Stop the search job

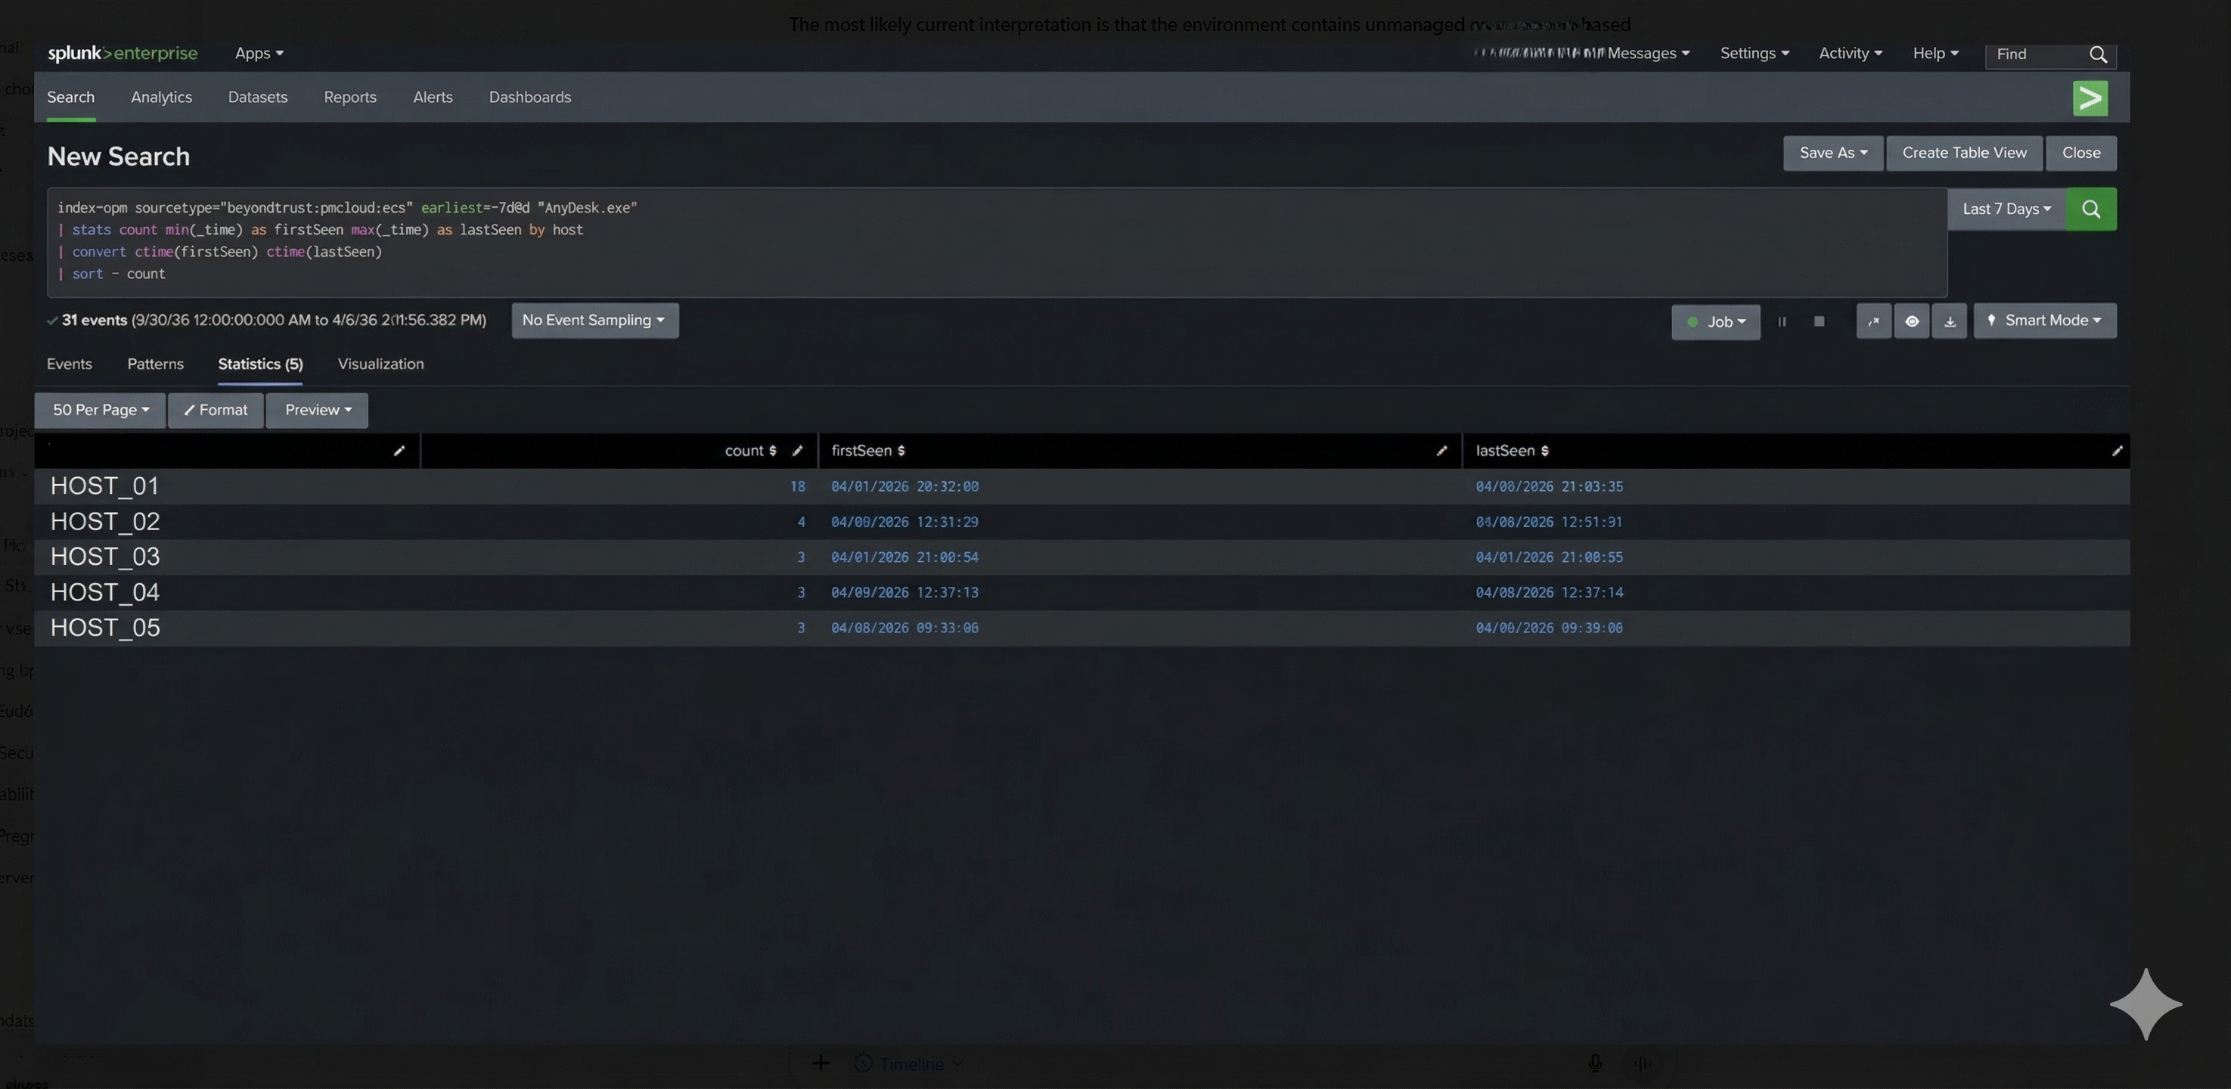pos(1819,321)
